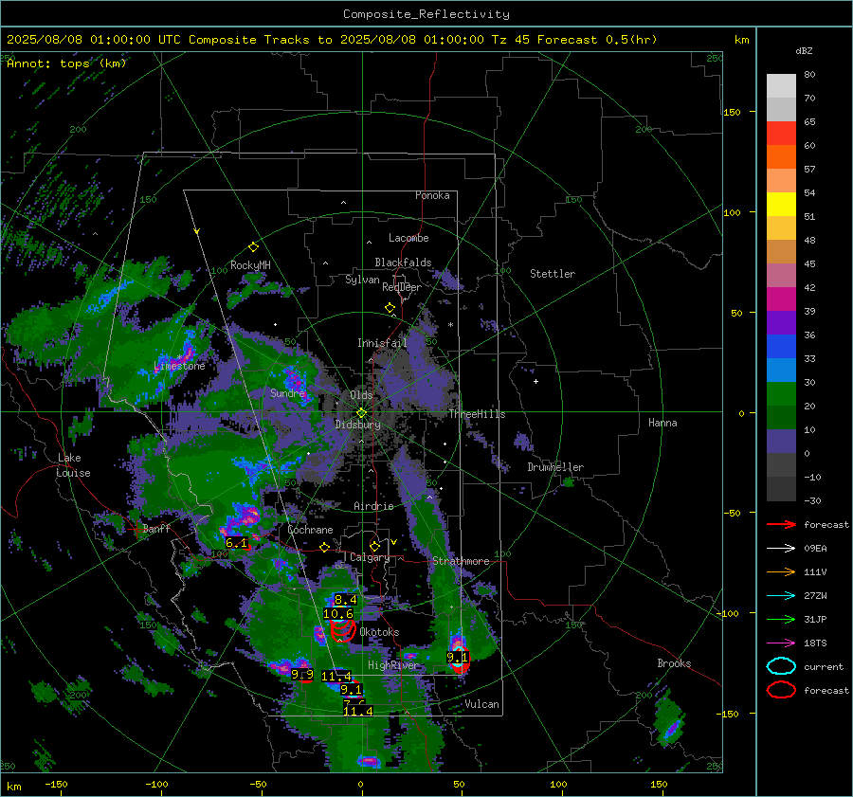The height and width of the screenshot is (797, 853).
Task: Click the Ponoka city label
Action: pos(432,195)
